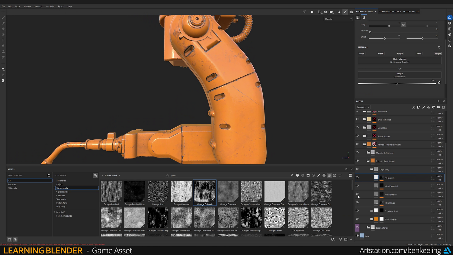Expand the ben_shelf_ tree item
Image resolution: width=453 pixels, height=255 pixels.
click(55, 212)
